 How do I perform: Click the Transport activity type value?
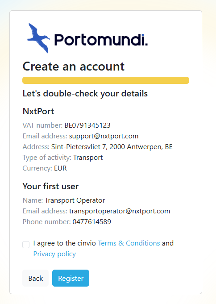point(88,158)
